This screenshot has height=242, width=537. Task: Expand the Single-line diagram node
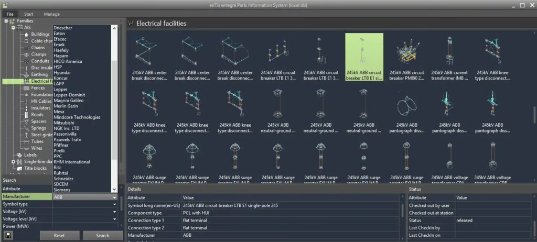13,162
